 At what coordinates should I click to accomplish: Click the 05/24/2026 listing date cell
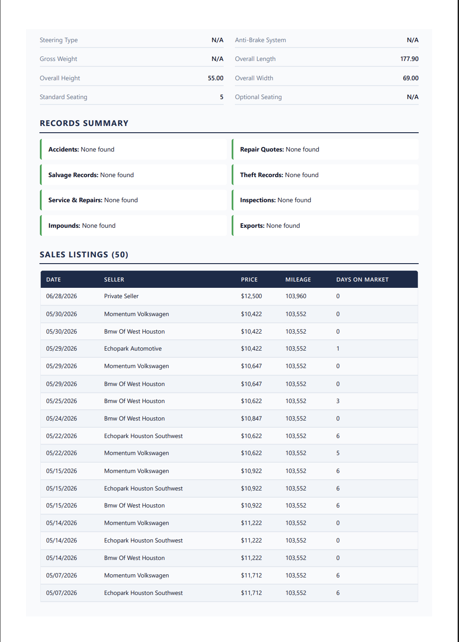click(61, 419)
